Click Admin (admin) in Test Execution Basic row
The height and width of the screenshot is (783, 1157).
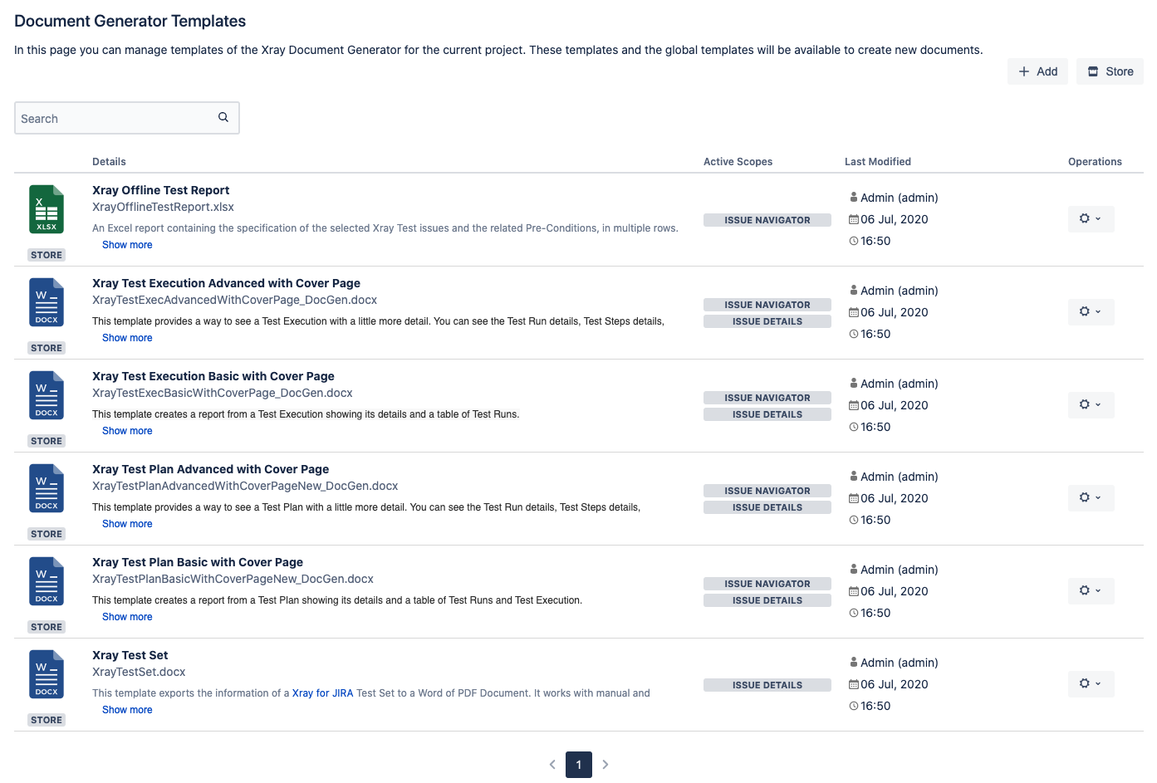point(900,384)
